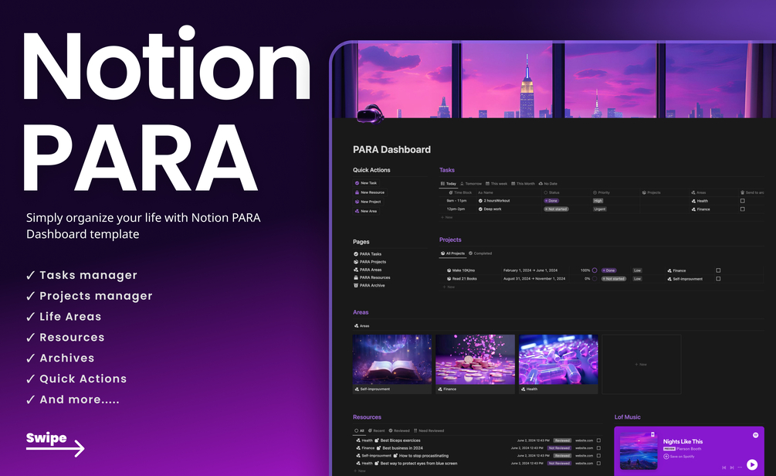
Task: Switch to the Tomorrow tab in Tasks
Action: [x=471, y=184]
